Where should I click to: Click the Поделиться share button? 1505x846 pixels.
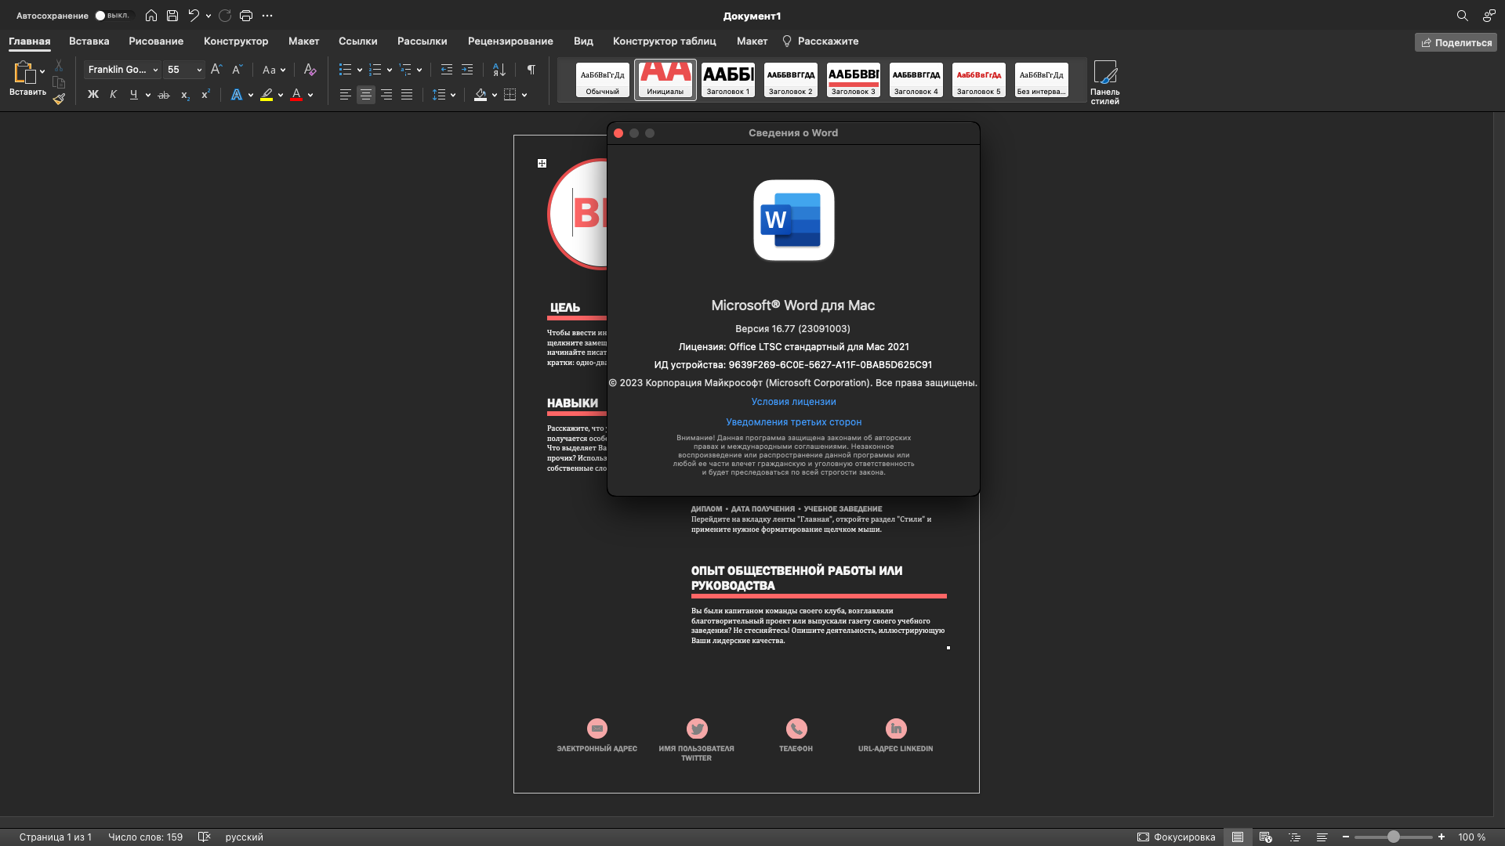click(1456, 42)
